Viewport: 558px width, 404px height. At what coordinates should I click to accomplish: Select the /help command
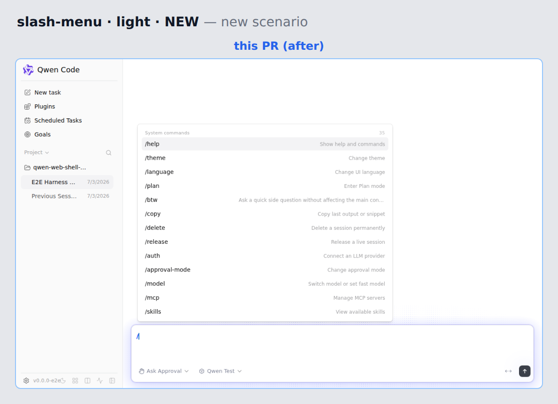point(265,144)
